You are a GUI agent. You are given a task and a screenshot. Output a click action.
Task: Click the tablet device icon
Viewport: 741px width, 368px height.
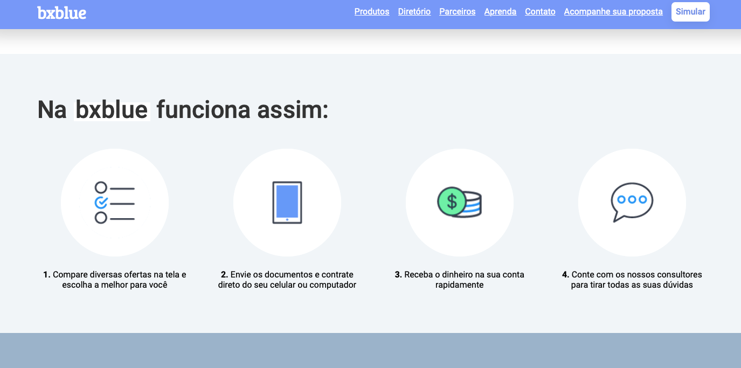click(287, 203)
